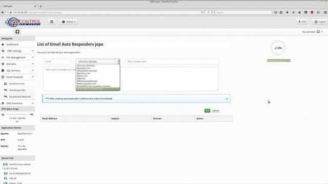This screenshot has width=328, height=184.
Task: Open the bookmarks library clipboard icon
Action: [281, 12]
